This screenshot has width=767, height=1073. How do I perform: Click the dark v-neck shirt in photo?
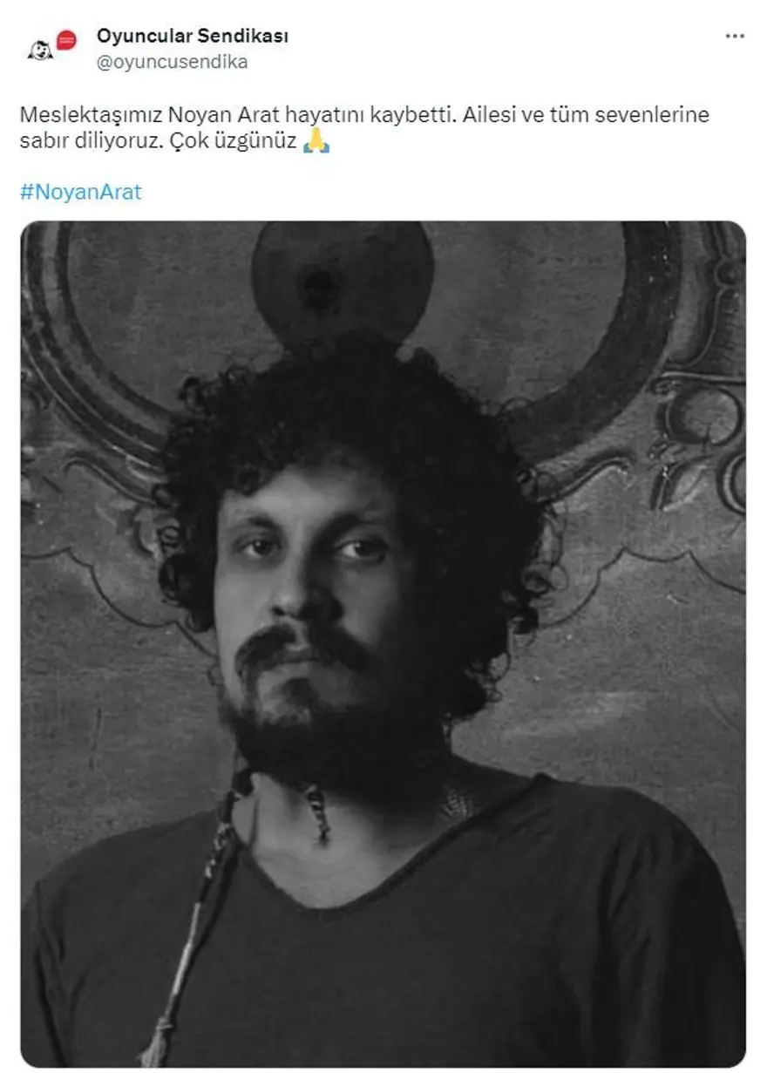382,941
